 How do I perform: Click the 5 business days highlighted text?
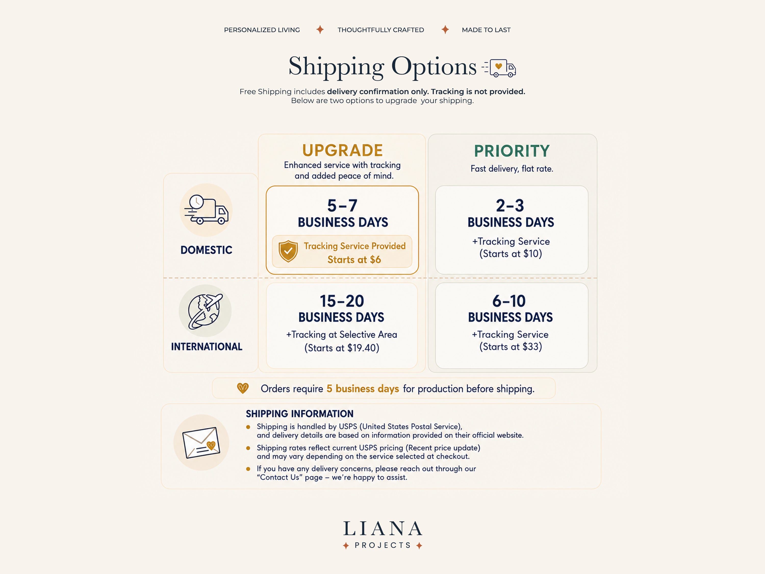pos(363,389)
